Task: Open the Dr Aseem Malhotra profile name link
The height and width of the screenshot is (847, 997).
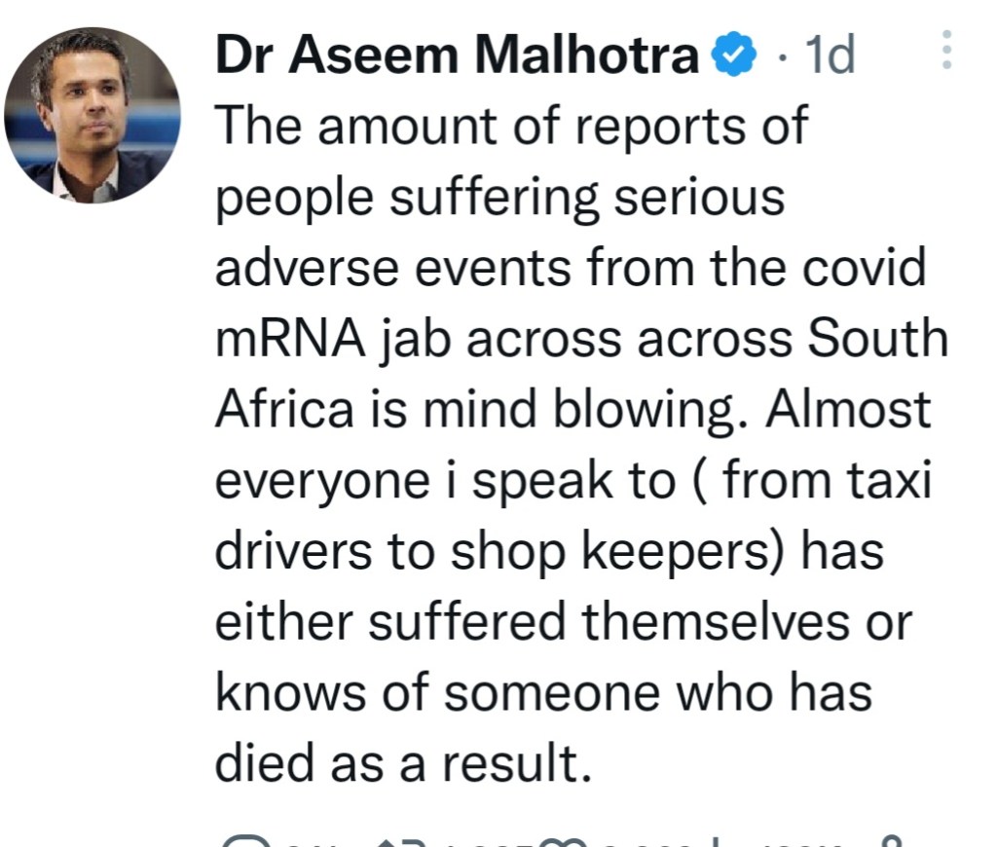Action: (x=456, y=57)
